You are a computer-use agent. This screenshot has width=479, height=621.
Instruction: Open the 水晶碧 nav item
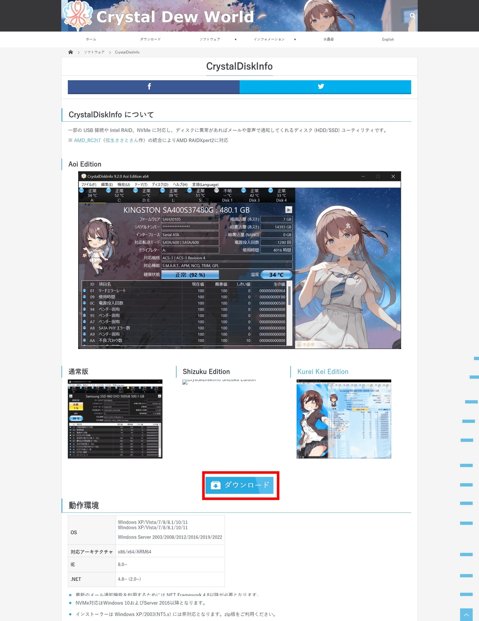[x=329, y=39]
